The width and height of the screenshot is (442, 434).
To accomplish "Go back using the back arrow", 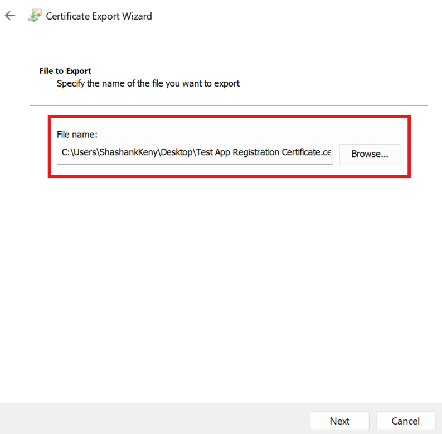I will click(x=10, y=16).
